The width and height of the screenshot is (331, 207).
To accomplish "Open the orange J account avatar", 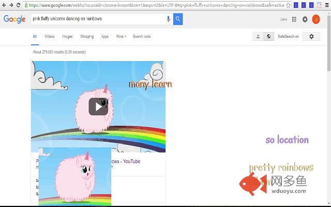I will click(316, 19).
